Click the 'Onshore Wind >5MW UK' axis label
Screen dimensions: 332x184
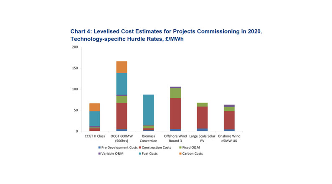229,139
